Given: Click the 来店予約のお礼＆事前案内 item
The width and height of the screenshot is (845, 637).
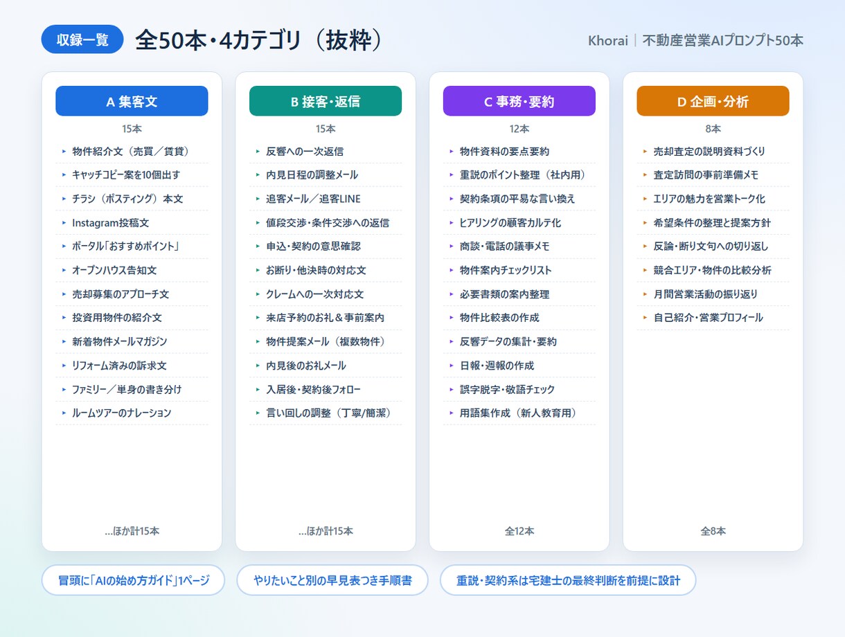Looking at the screenshot, I should tap(326, 318).
